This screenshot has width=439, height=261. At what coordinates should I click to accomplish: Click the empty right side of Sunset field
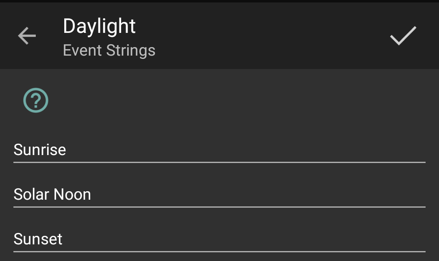[x=325, y=239]
